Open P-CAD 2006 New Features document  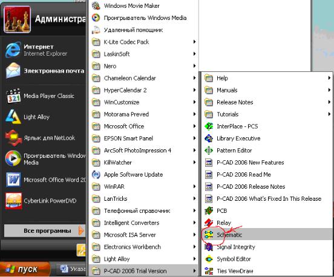coord(267,163)
